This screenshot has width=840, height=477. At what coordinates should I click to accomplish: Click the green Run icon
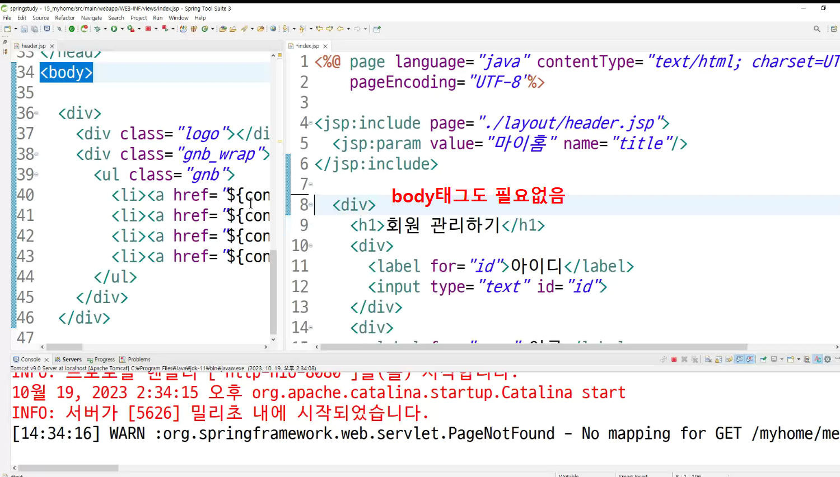(x=114, y=29)
